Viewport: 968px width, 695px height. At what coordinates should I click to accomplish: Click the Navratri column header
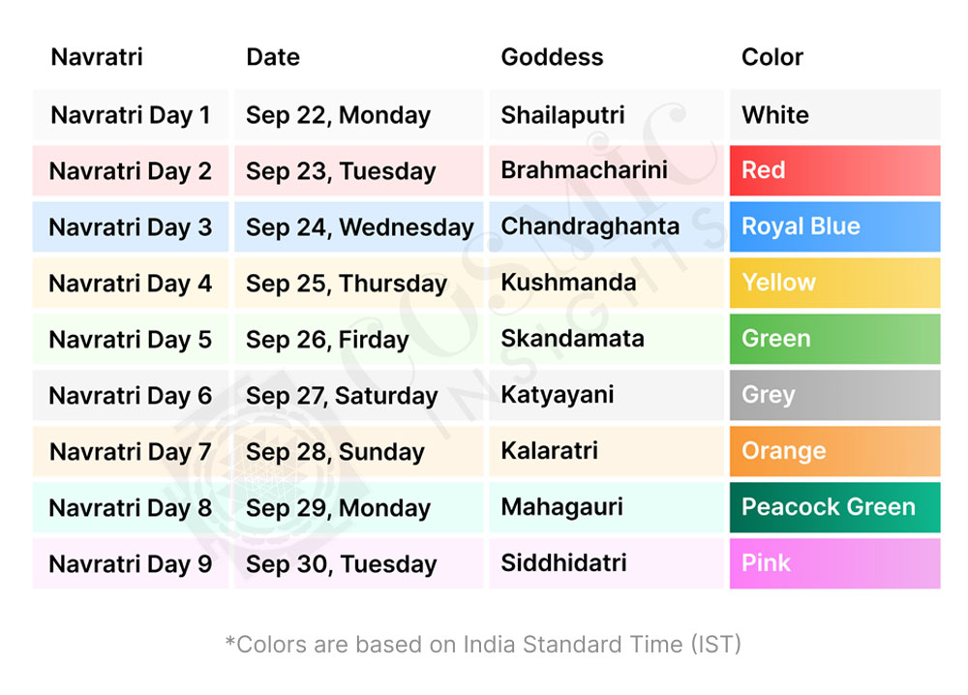click(97, 57)
